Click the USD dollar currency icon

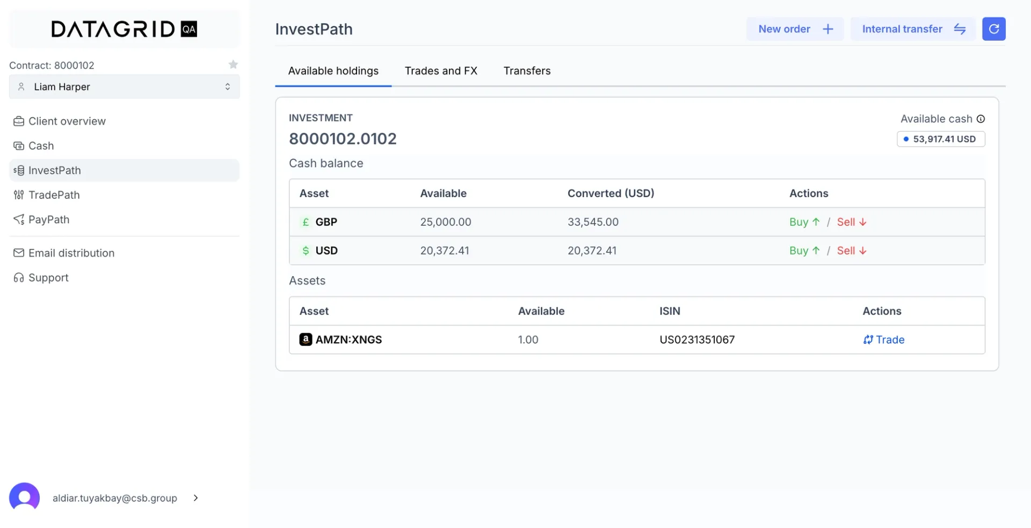coord(306,250)
